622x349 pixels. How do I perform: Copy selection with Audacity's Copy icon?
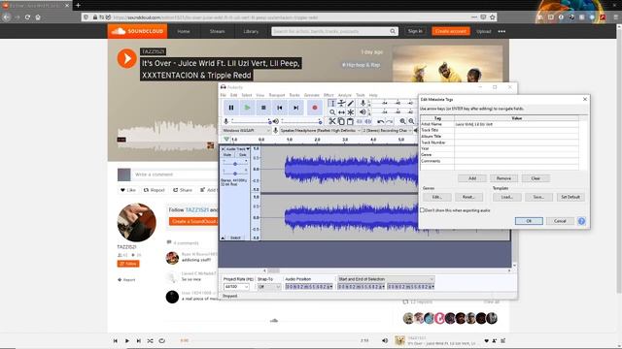(341, 121)
